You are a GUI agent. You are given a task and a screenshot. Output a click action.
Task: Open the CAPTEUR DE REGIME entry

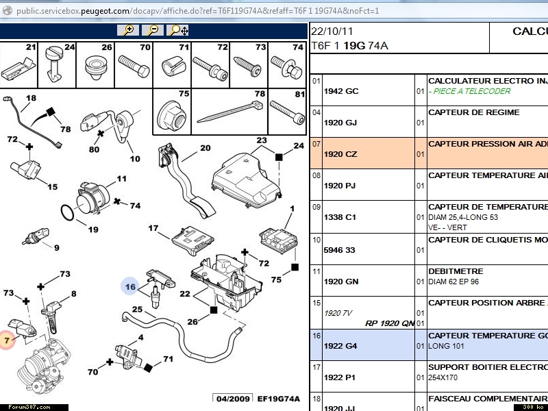point(474,112)
